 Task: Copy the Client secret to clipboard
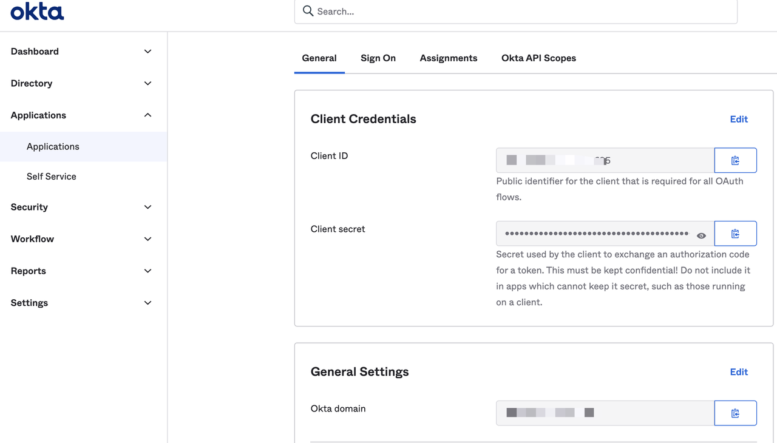point(735,234)
